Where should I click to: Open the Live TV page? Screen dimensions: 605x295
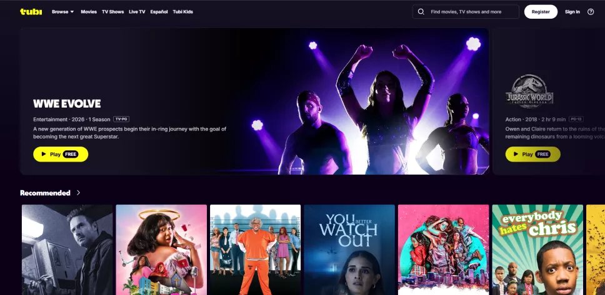[x=137, y=12]
